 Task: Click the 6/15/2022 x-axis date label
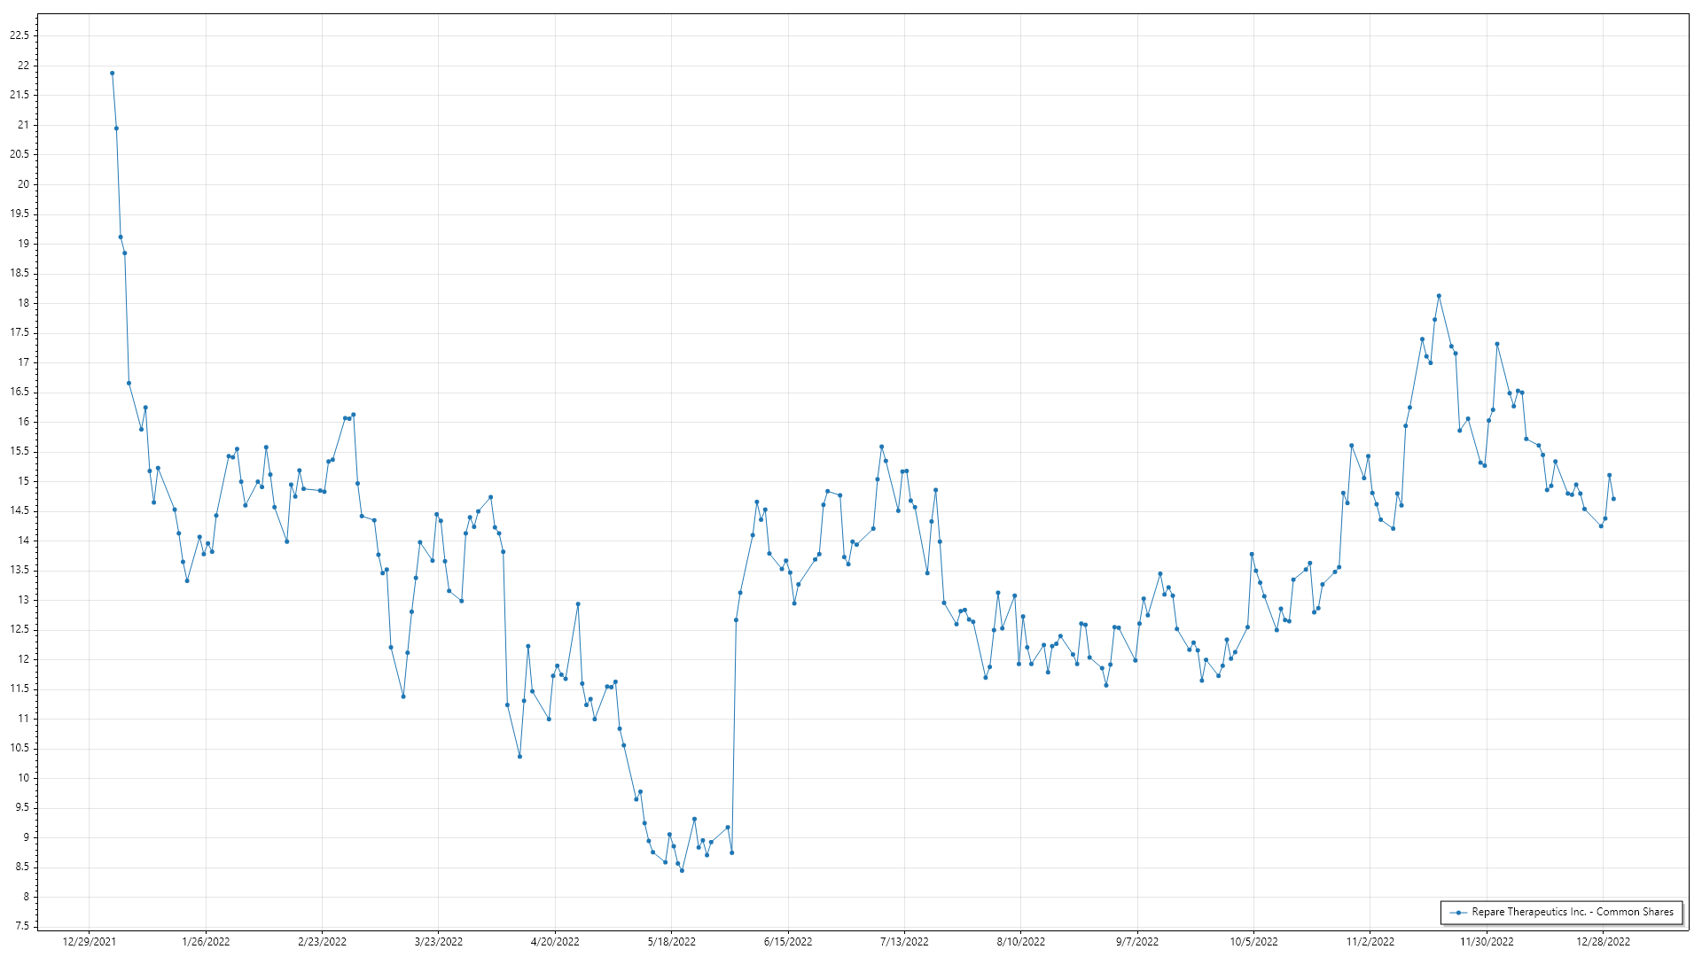tap(788, 941)
